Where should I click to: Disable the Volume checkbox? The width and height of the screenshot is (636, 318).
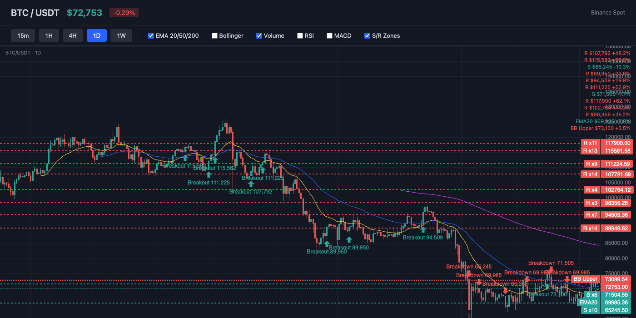pos(259,35)
